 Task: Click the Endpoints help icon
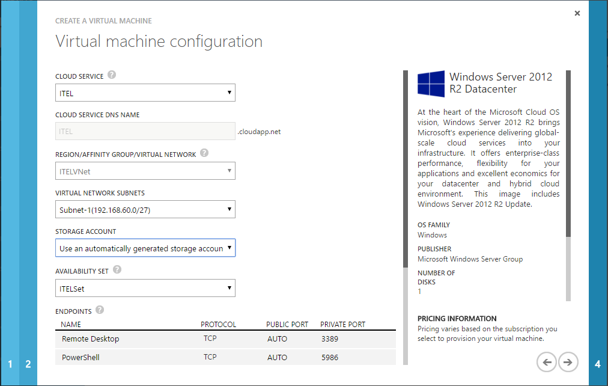[x=100, y=310]
